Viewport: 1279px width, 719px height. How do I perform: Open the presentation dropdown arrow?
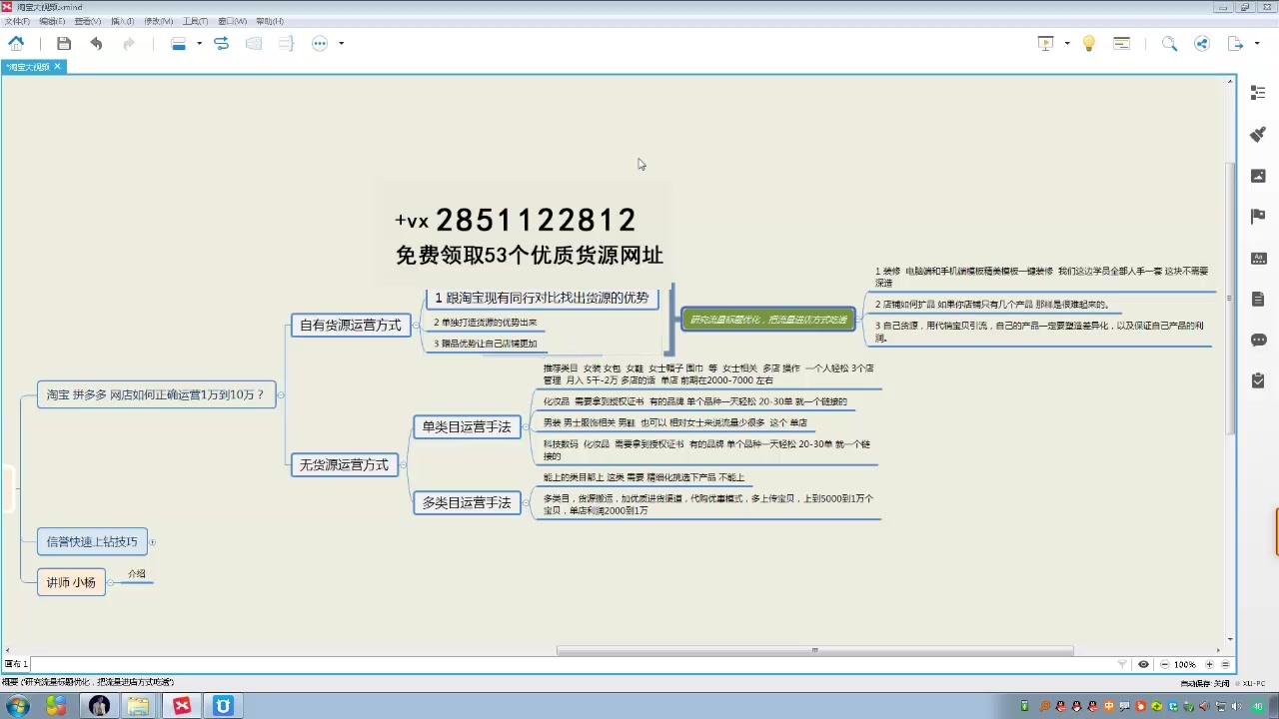[1067, 44]
